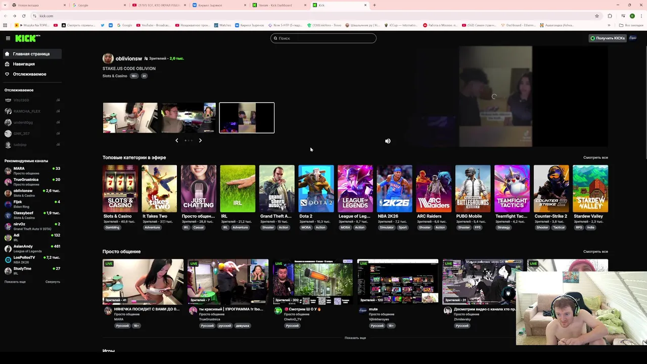Open the PUBG Mobile category cover
The image size is (647, 364).
(473, 189)
